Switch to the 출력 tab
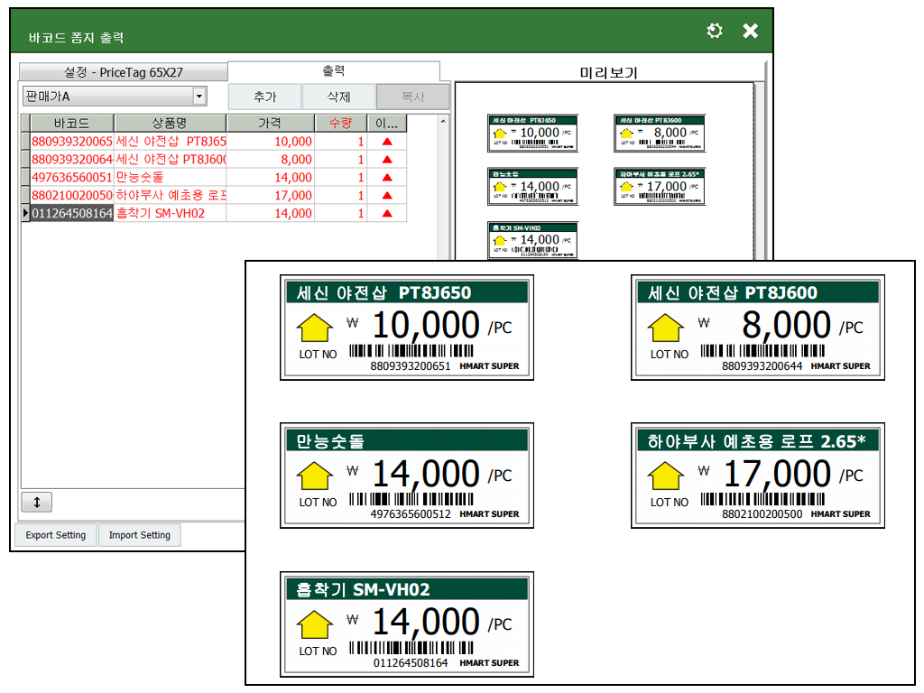This screenshot has height=693, width=924. pyautogui.click(x=334, y=70)
